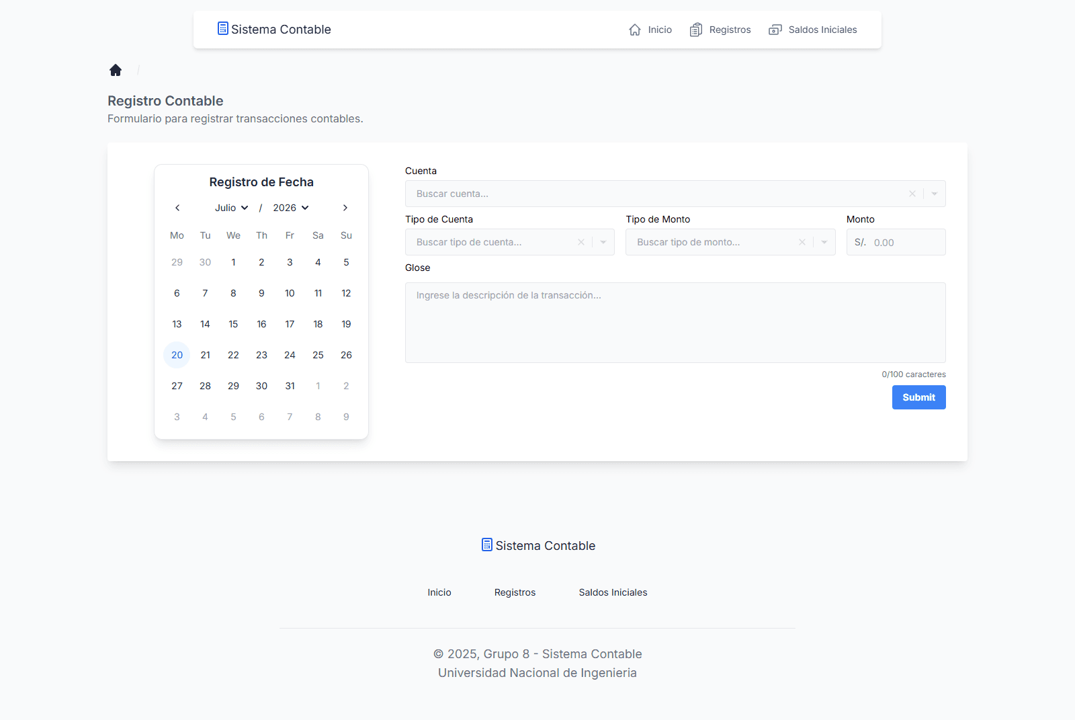Image resolution: width=1075 pixels, height=720 pixels.
Task: Open the Buscar tipo de monto combo box
Action: tap(730, 242)
